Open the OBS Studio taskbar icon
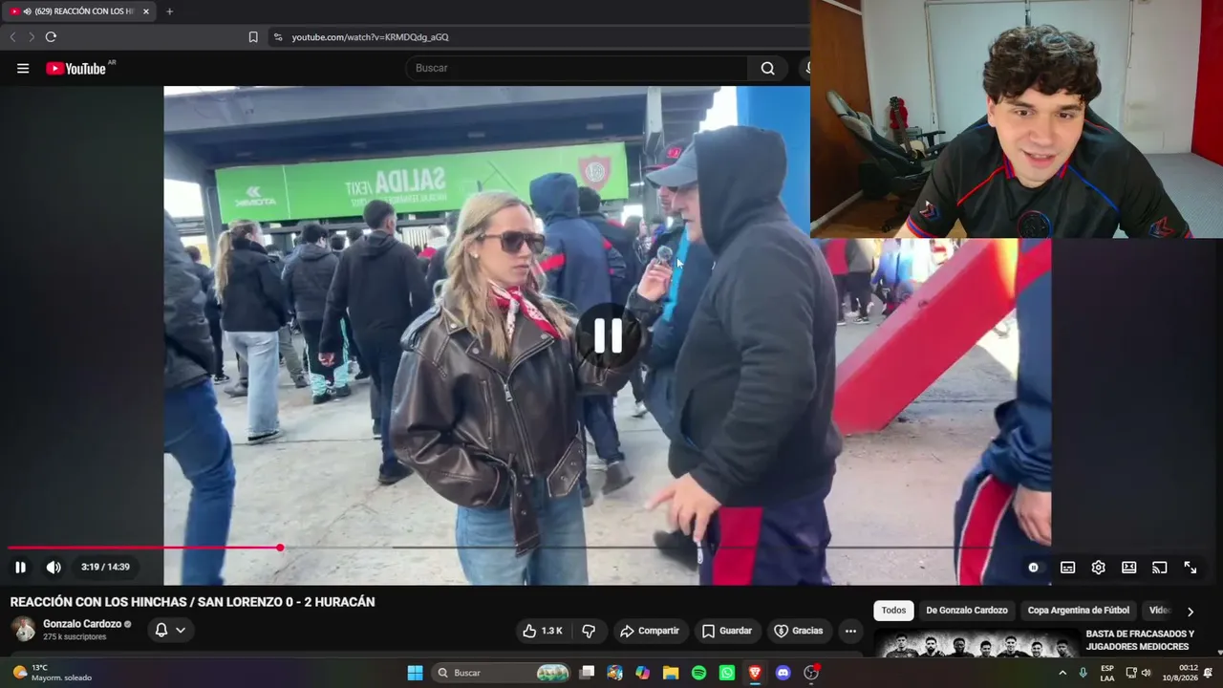The height and width of the screenshot is (688, 1223). (x=811, y=673)
